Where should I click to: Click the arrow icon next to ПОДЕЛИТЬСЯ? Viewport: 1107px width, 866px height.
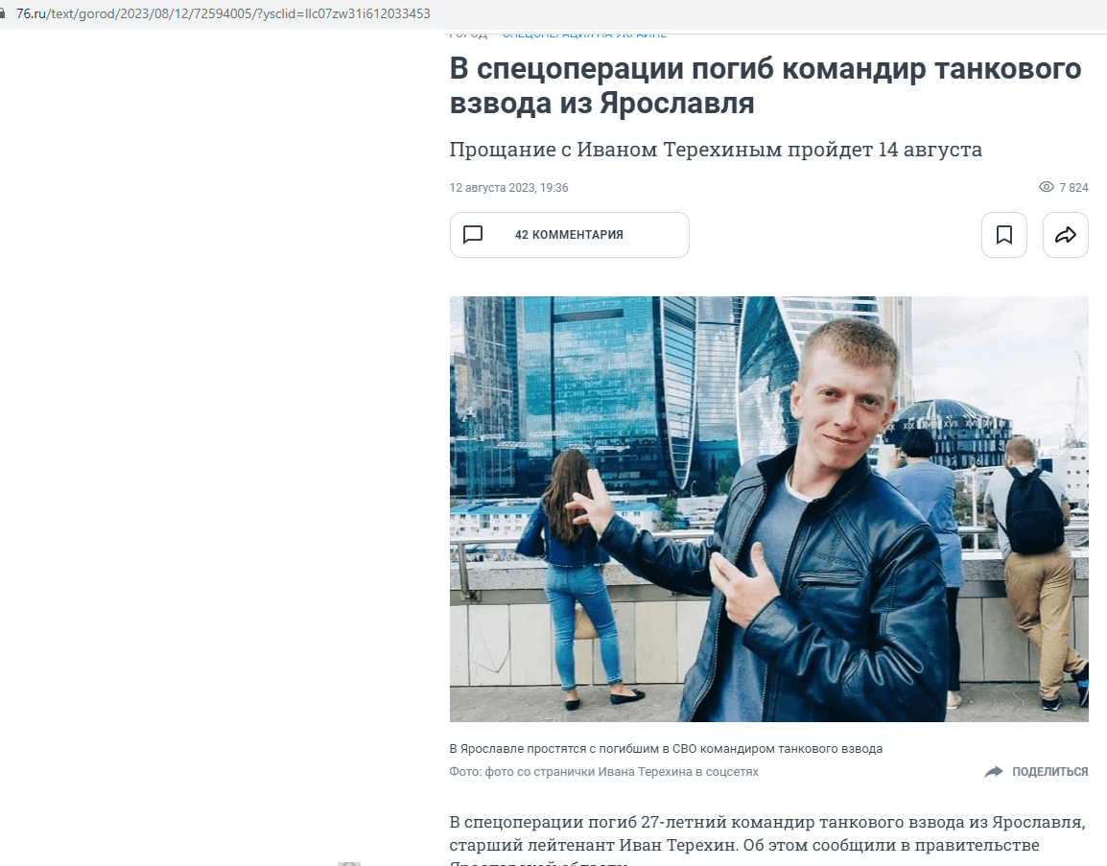tap(994, 772)
